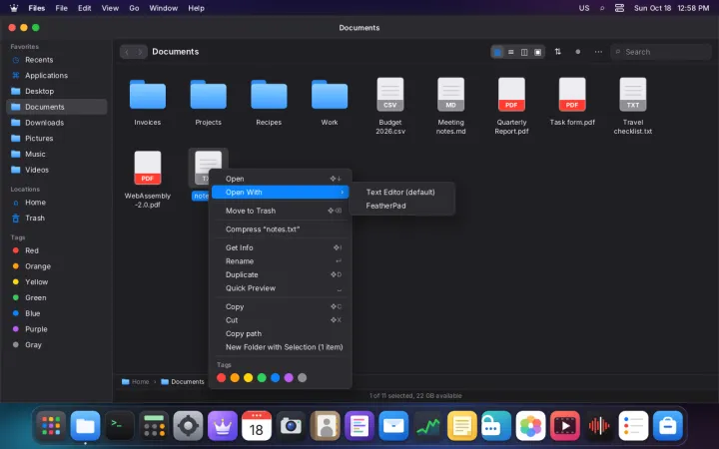Open the Calendar dock icon
The width and height of the screenshot is (719, 449).
[x=257, y=426]
